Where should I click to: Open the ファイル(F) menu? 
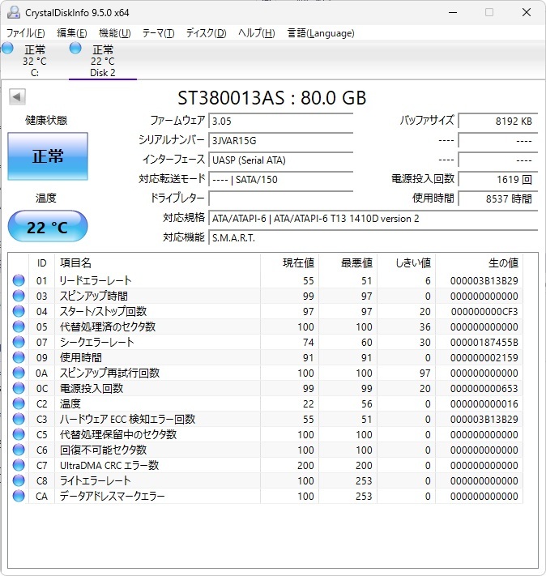pyautogui.click(x=26, y=33)
